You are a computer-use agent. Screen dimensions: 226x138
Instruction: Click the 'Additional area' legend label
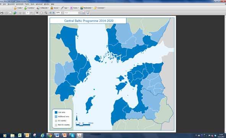pos(63,116)
